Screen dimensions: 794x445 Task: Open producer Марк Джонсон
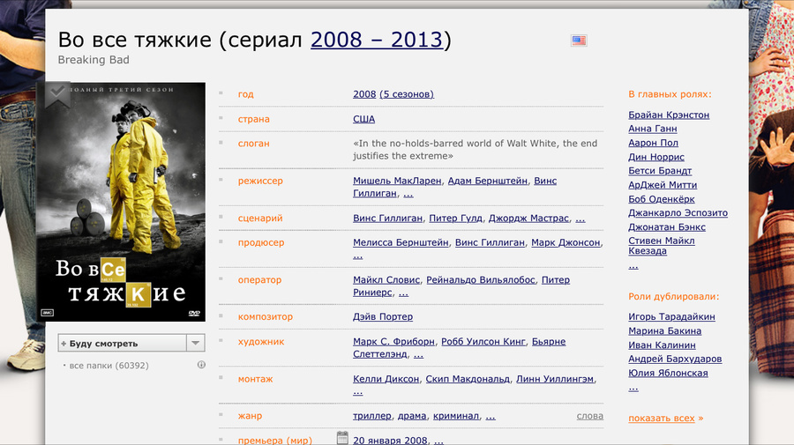pos(566,242)
